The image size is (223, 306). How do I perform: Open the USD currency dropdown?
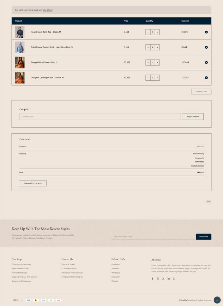pyautogui.click(x=17, y=300)
